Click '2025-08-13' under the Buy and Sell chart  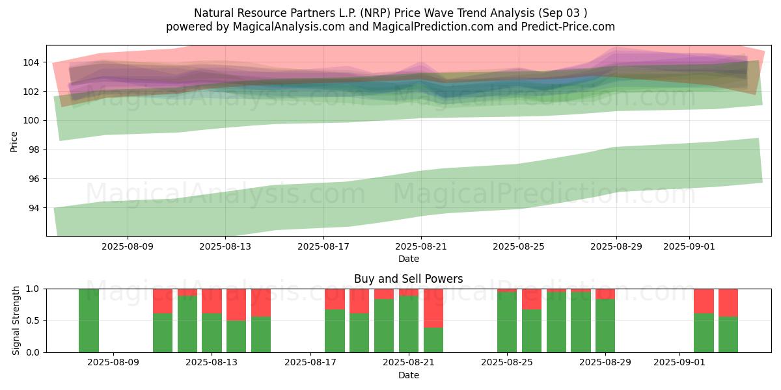click(212, 363)
